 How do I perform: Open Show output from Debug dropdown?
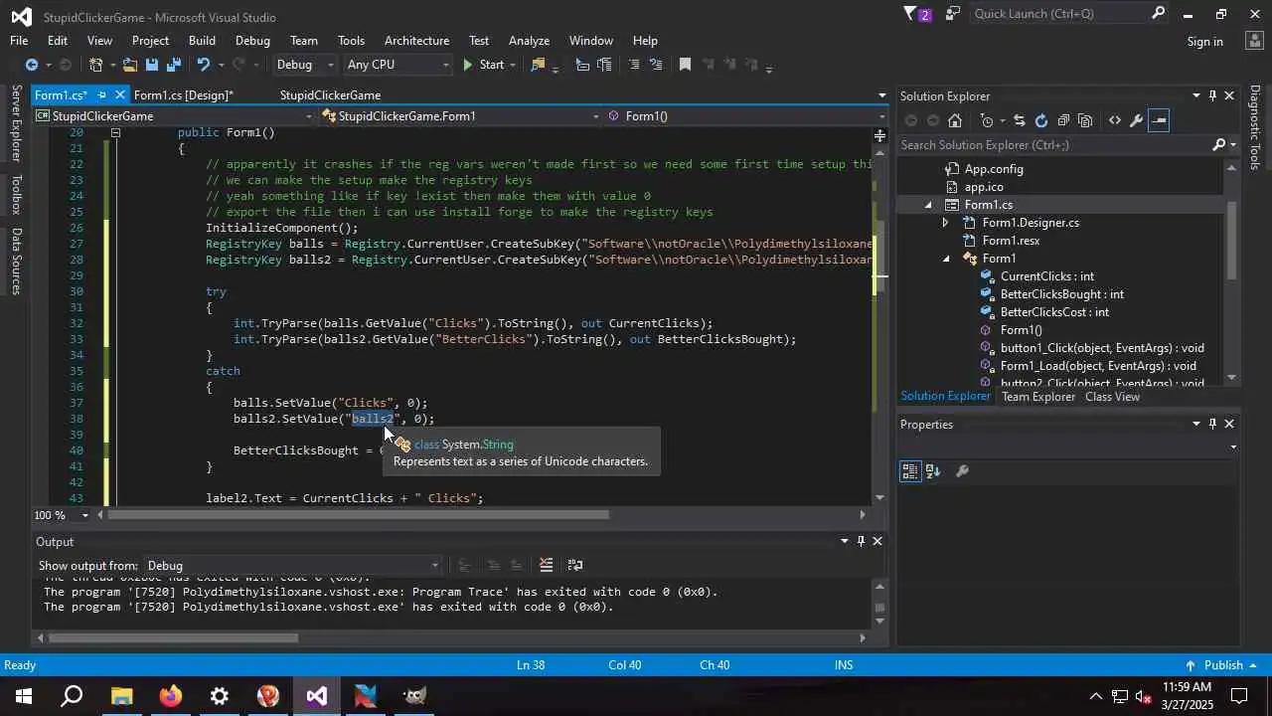point(293,565)
